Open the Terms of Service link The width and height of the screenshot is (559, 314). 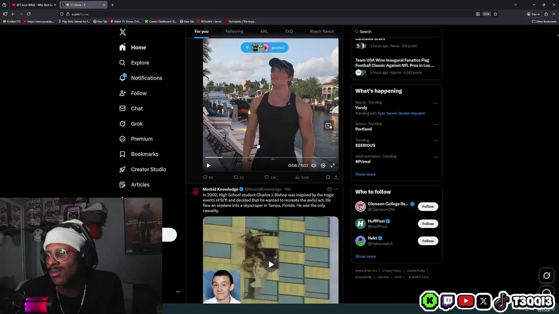pos(366,271)
